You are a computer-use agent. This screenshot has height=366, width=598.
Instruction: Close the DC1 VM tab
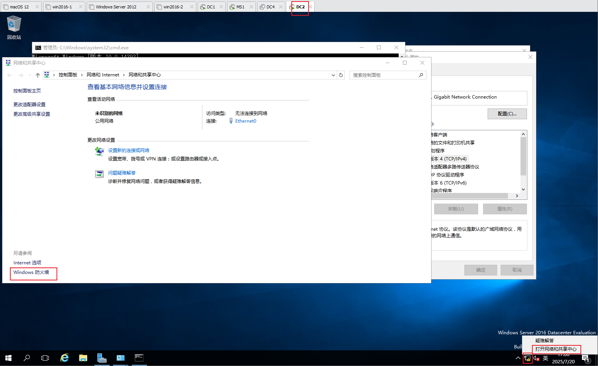[221, 7]
